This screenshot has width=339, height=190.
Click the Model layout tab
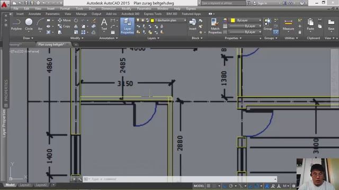point(10,185)
